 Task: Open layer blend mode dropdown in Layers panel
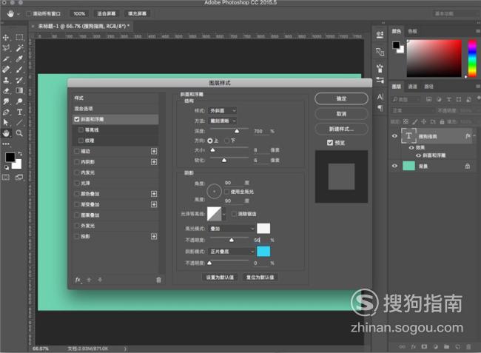[413, 110]
